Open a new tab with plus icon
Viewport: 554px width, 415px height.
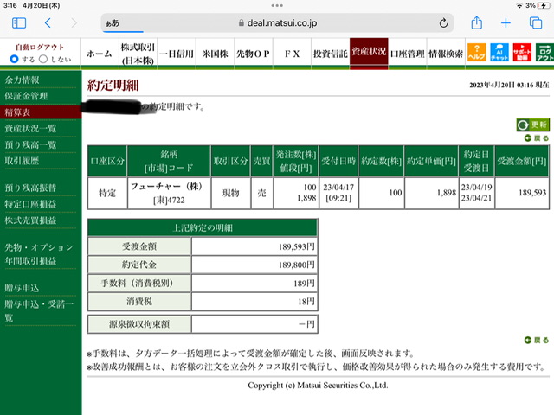(x=506, y=23)
